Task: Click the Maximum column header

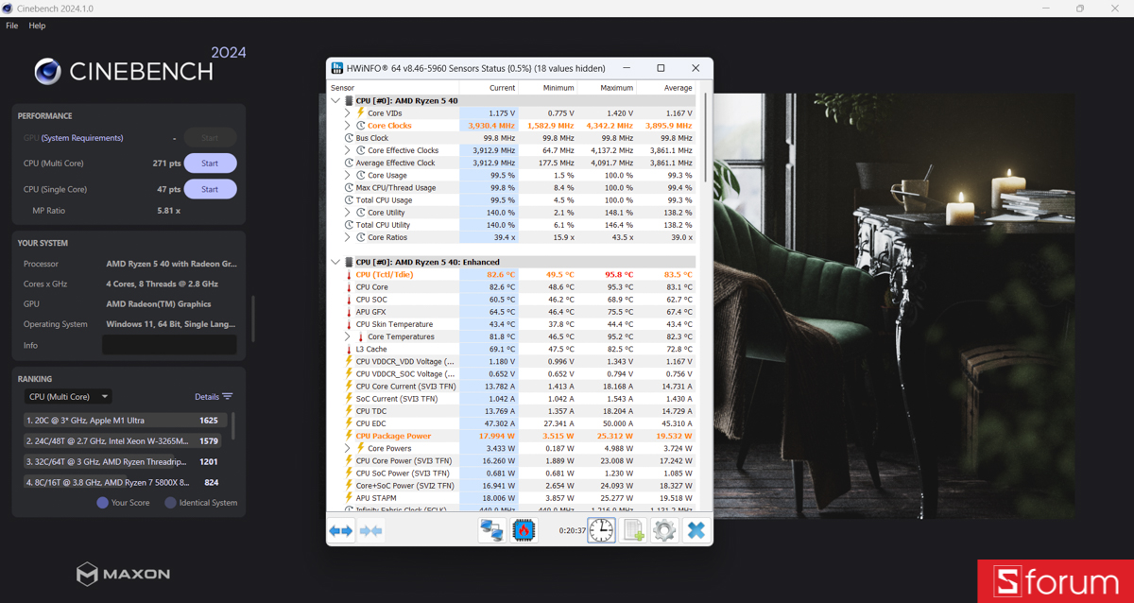Action: click(x=617, y=88)
